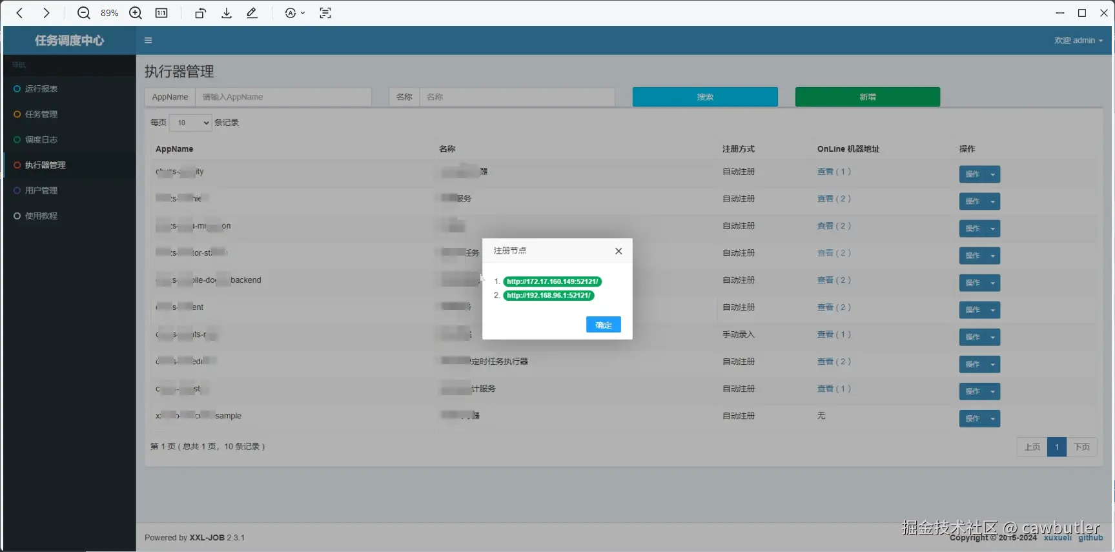This screenshot has height=552, width=1115.
Task: Show image at actual size 1:1
Action: point(161,13)
